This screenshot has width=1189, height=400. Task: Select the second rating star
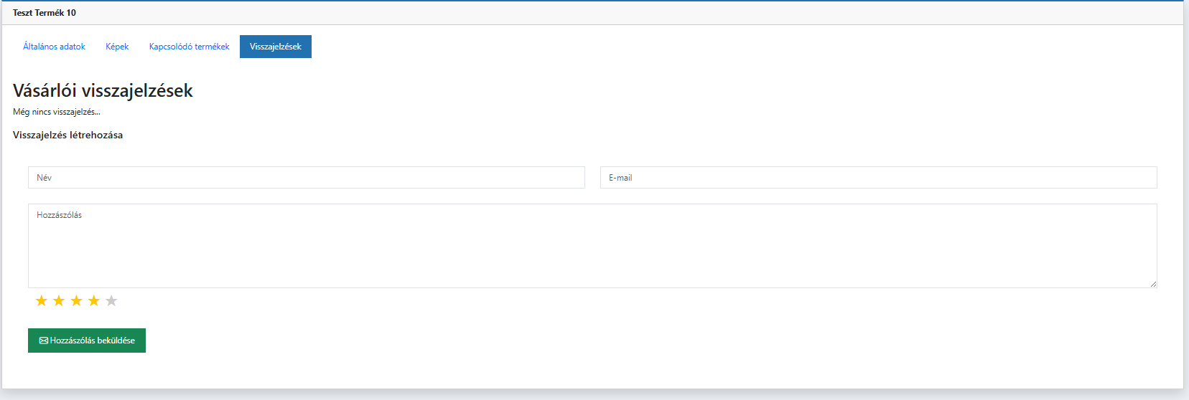(59, 301)
